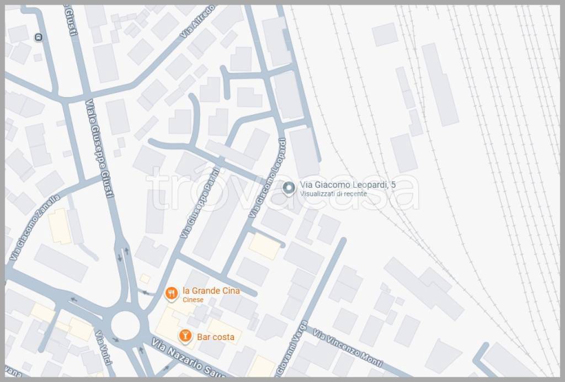The image size is (565, 382).
Task: Click the "Via Giacomo Zanella" street name
Action: point(34,227)
